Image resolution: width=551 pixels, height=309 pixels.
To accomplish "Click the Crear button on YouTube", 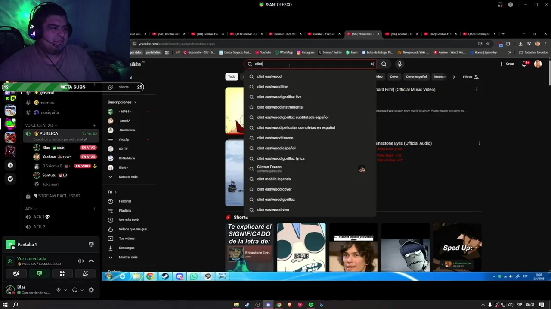I will click(x=507, y=64).
